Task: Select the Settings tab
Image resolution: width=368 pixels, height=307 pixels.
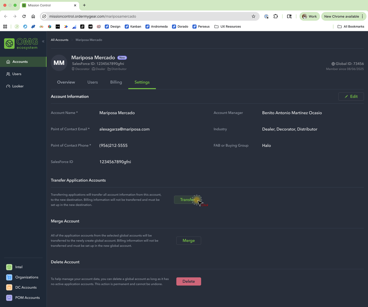Action: (142, 82)
